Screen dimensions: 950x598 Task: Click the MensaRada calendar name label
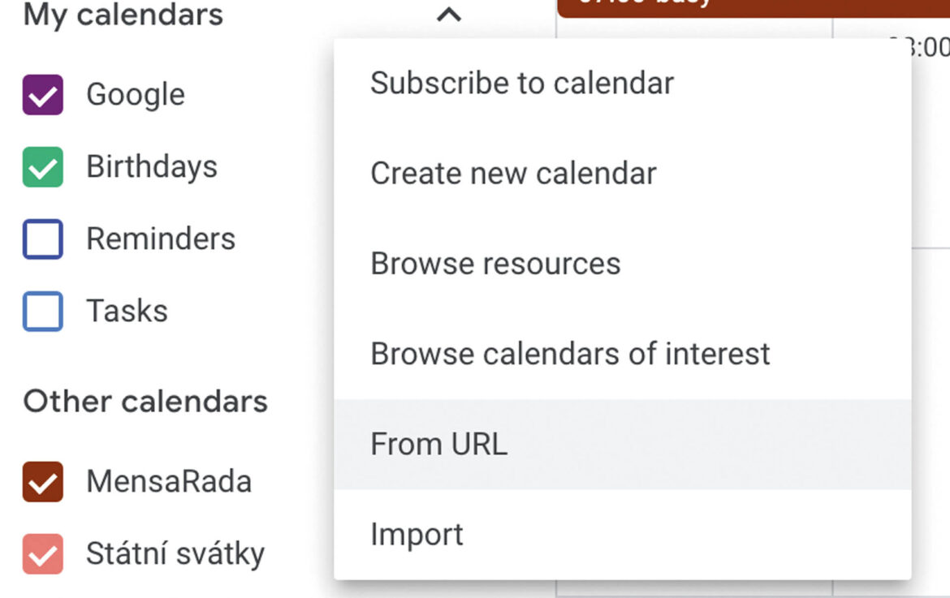click(x=169, y=482)
